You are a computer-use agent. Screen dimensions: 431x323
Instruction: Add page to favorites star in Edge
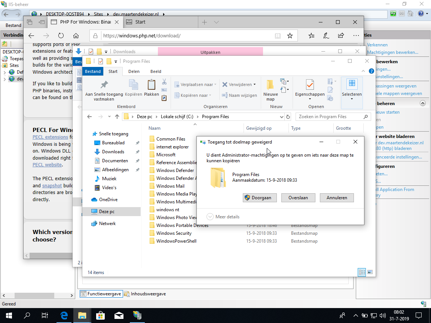[290, 36]
